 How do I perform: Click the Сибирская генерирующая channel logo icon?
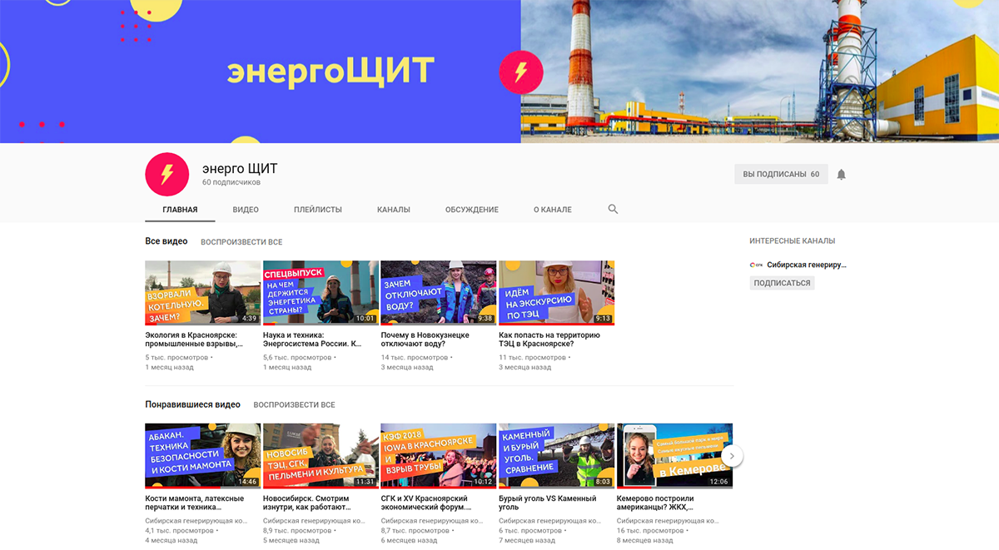pyautogui.click(x=756, y=265)
